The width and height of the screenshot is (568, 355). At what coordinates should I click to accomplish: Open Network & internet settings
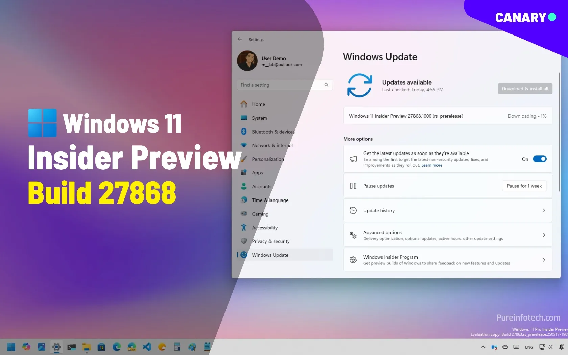tap(285, 145)
